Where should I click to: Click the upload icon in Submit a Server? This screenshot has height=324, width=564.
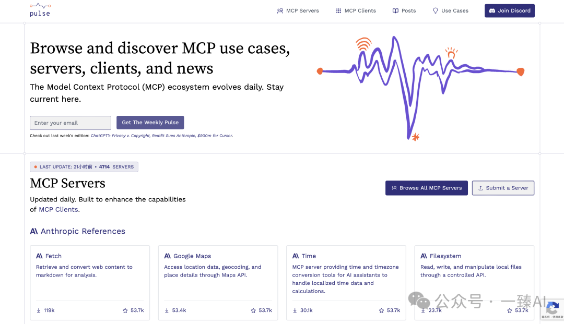(480, 188)
